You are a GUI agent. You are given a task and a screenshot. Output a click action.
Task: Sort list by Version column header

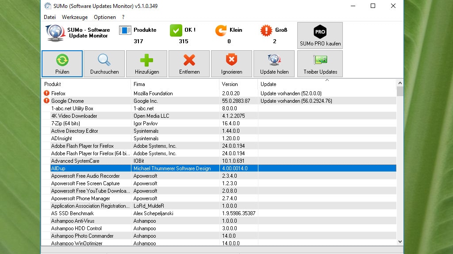(x=238, y=84)
